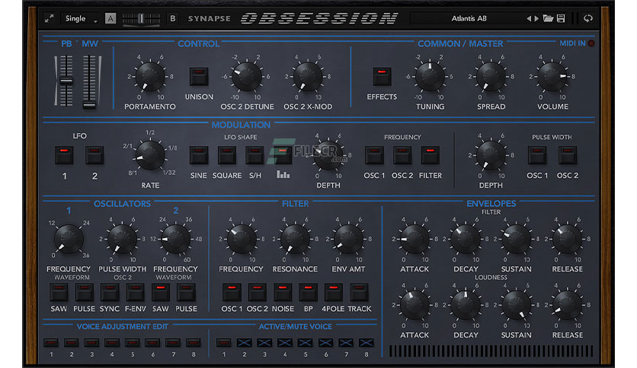
Task: Click loudness envelope ATTACK knob
Action: (x=415, y=305)
